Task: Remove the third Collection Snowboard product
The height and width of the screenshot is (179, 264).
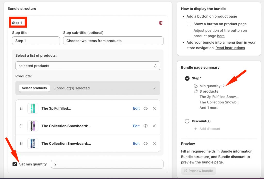Action: pyautogui.click(x=154, y=143)
